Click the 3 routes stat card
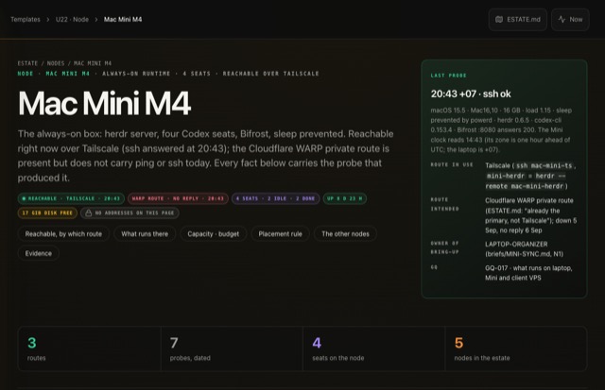Viewport: 605px width, 390px height. pyautogui.click(x=90, y=348)
